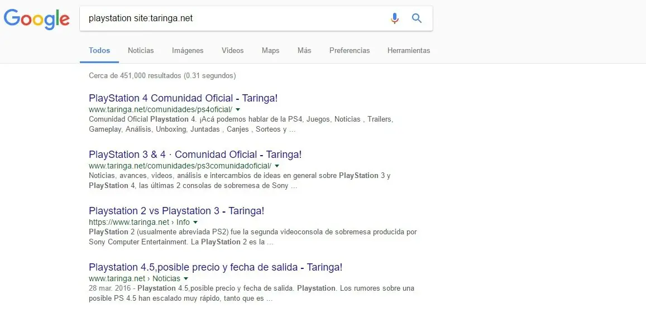Expand dropdown arrow next to ps4oficial URL
Viewport: 646px width, 313px height.
[x=238, y=109]
